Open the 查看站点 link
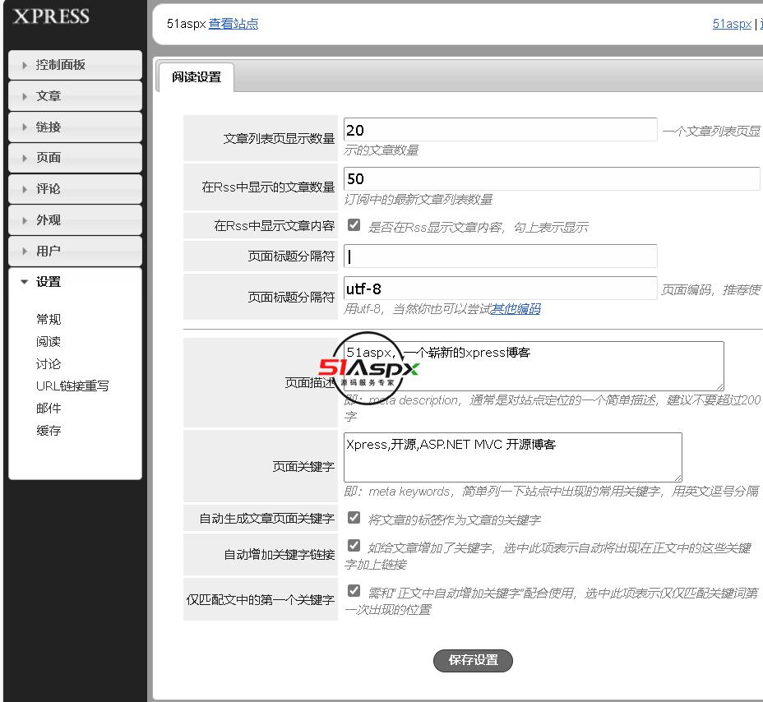 (234, 24)
